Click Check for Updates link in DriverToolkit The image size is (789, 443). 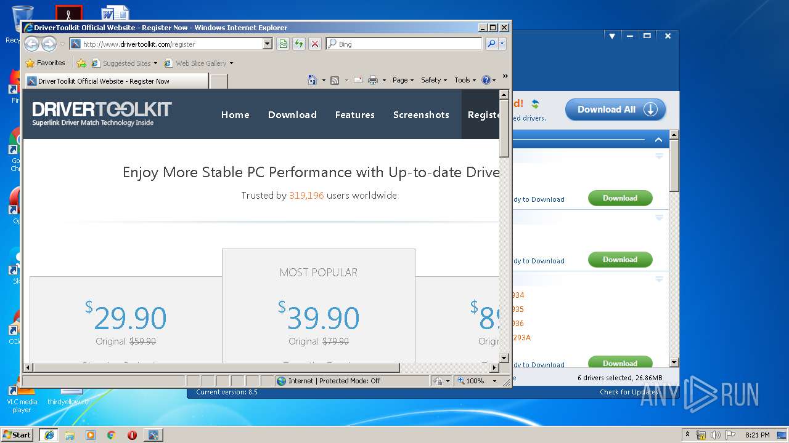(x=629, y=392)
